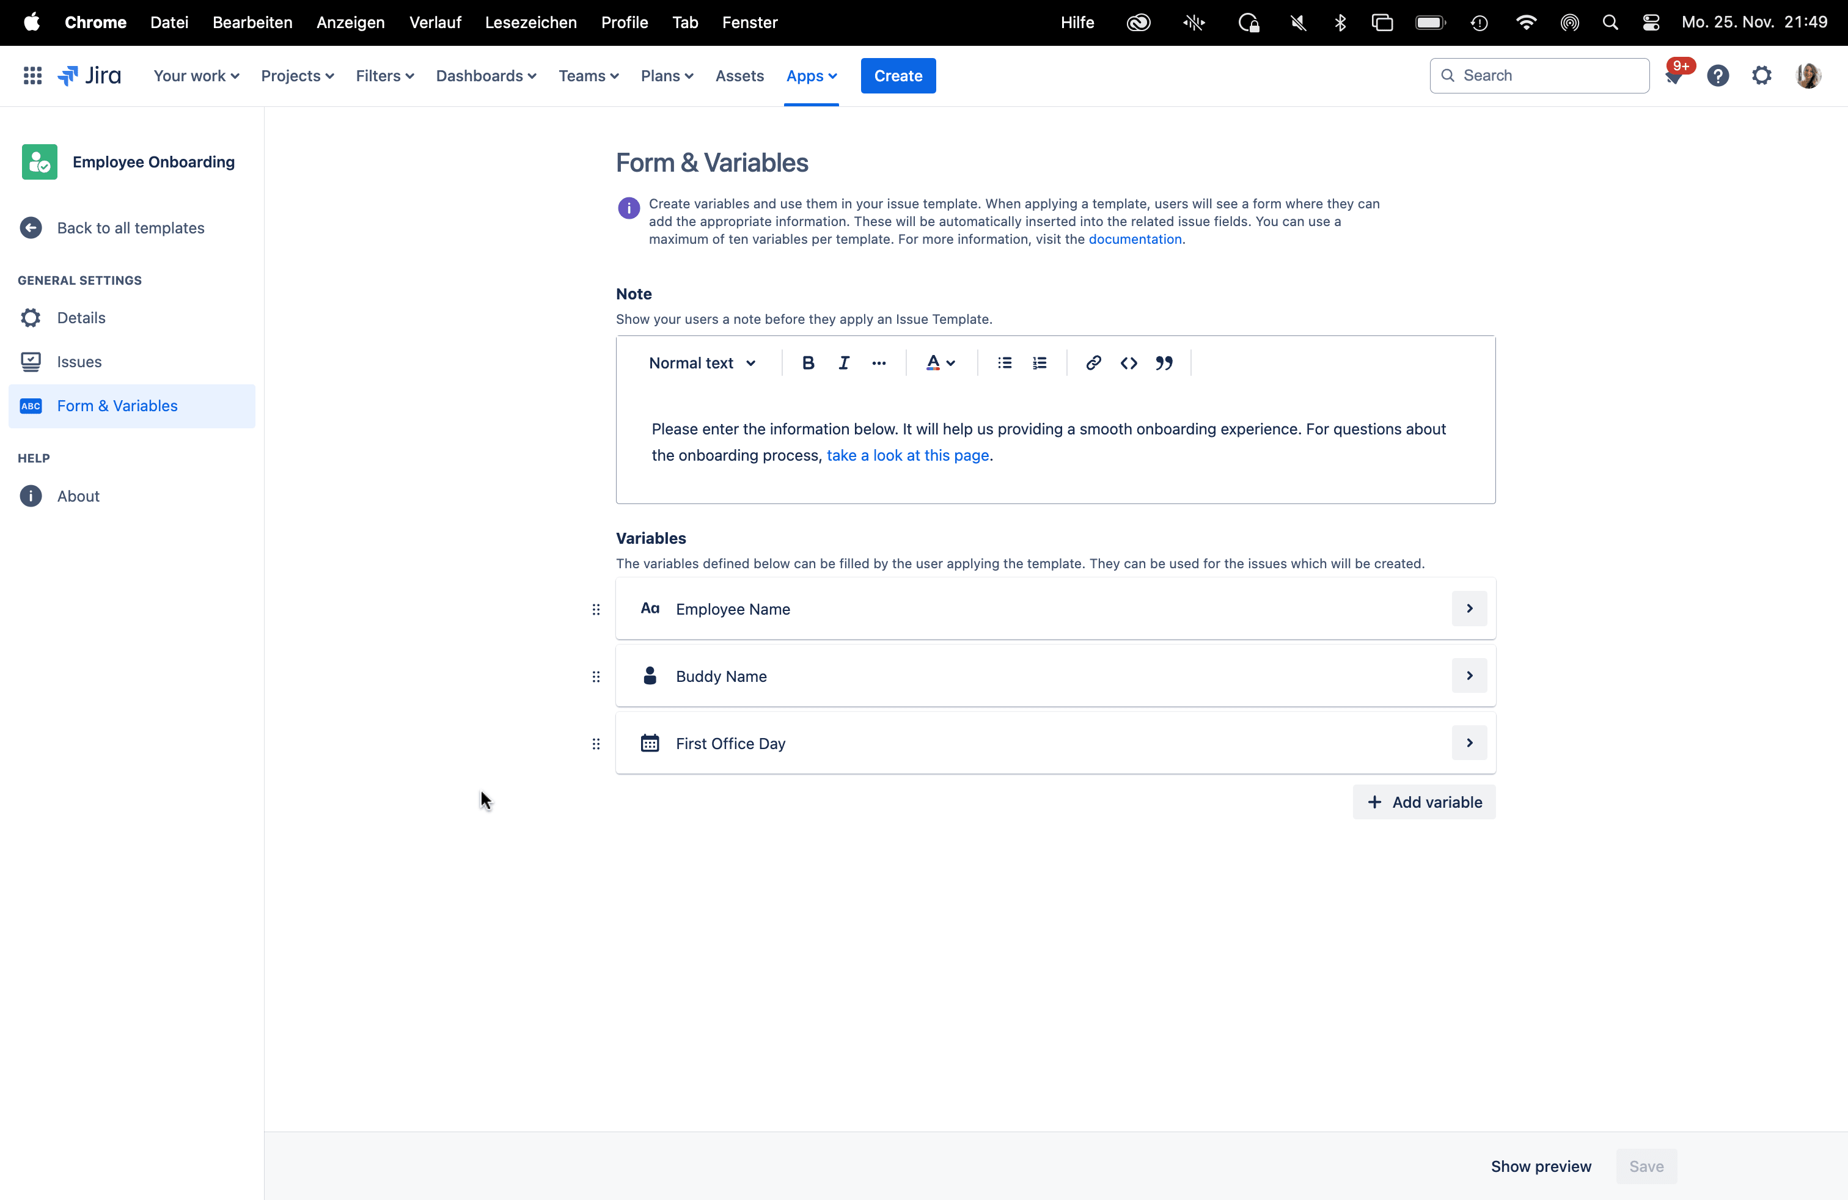Open the Normal text style dropdown

coord(702,362)
